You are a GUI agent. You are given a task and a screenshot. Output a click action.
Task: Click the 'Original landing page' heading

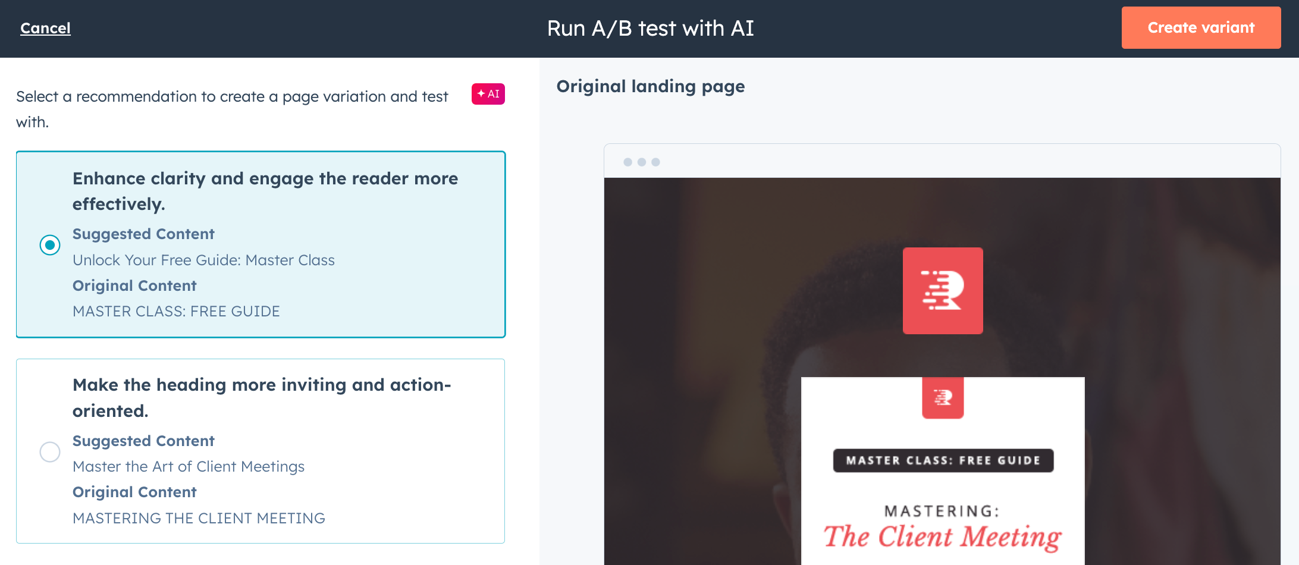point(651,86)
